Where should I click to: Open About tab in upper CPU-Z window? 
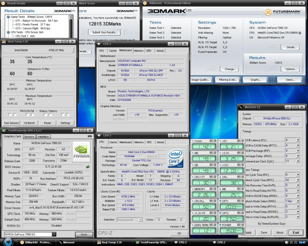(x=160, y=51)
